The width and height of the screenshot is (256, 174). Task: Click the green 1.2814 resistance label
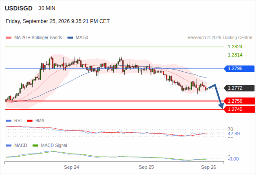click(x=235, y=55)
